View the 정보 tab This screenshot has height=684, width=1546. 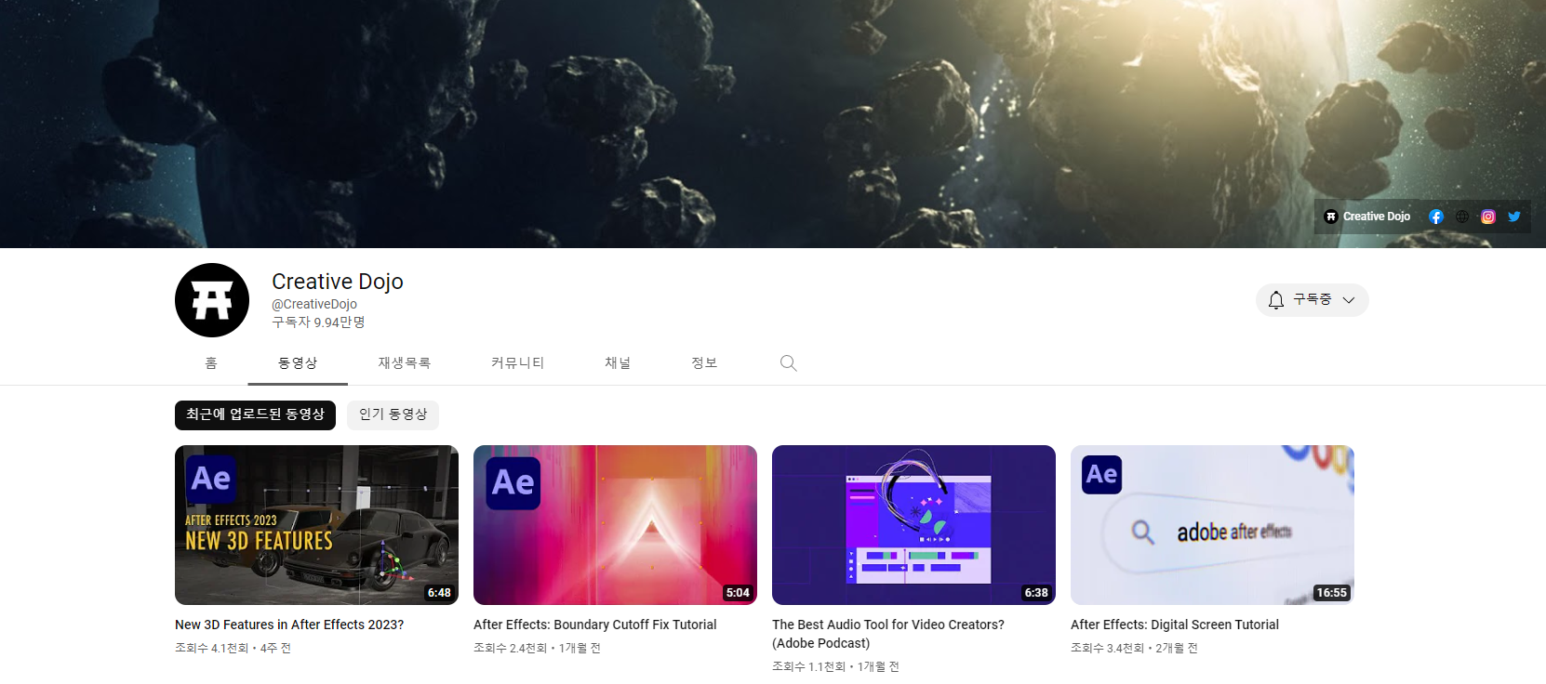[704, 363]
